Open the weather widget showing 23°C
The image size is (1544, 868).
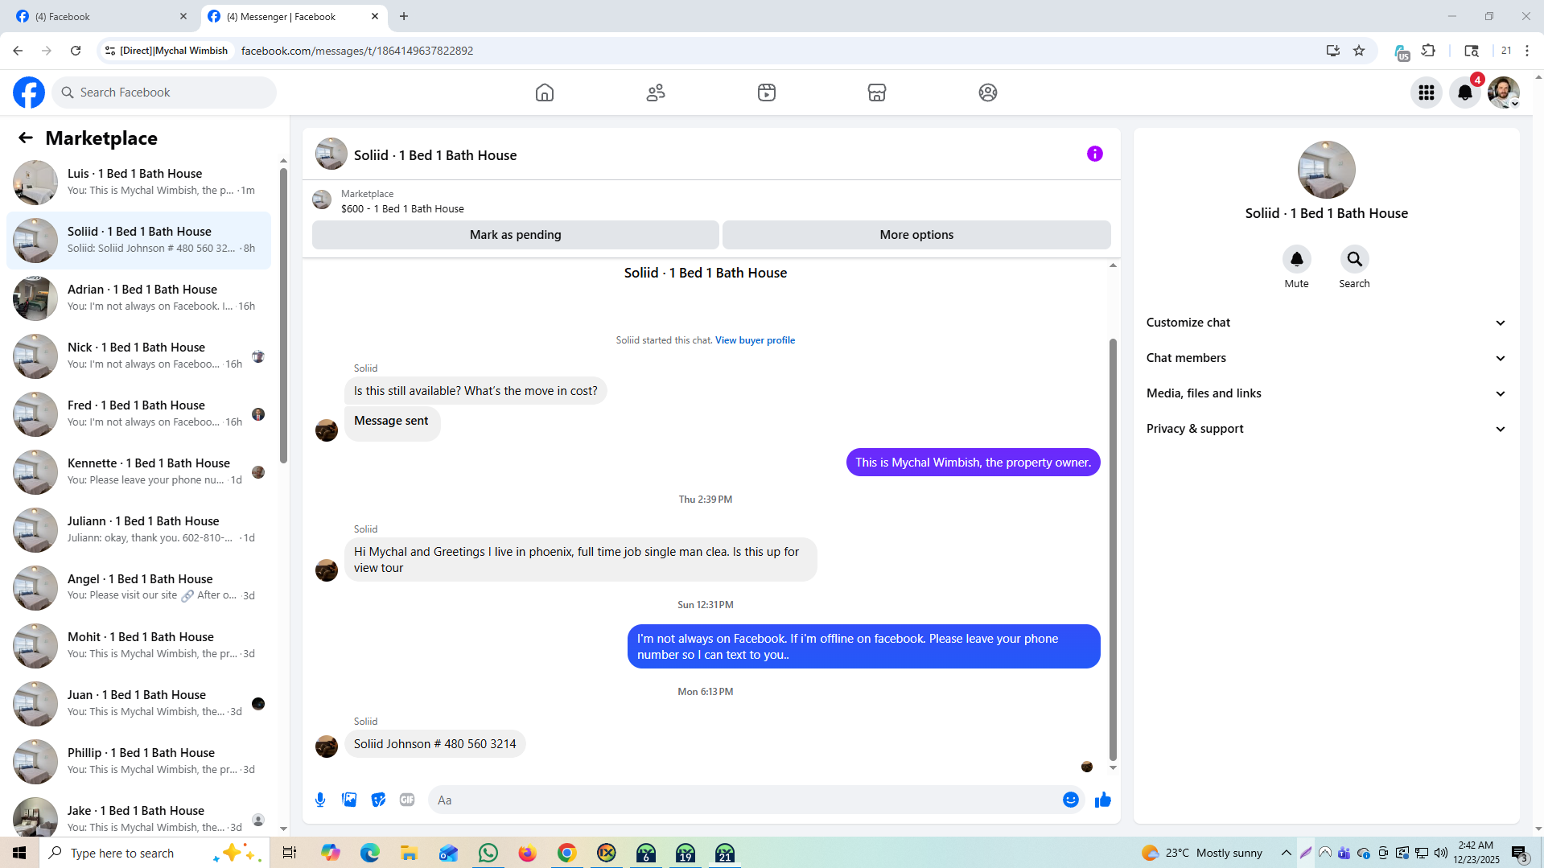tap(1202, 853)
